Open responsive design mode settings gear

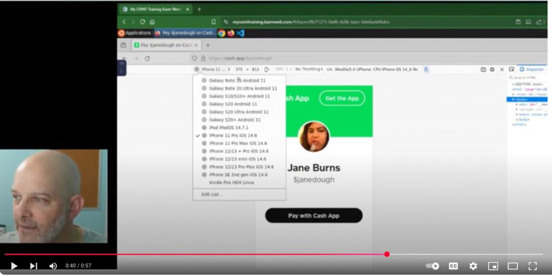pyautogui.click(x=492, y=70)
